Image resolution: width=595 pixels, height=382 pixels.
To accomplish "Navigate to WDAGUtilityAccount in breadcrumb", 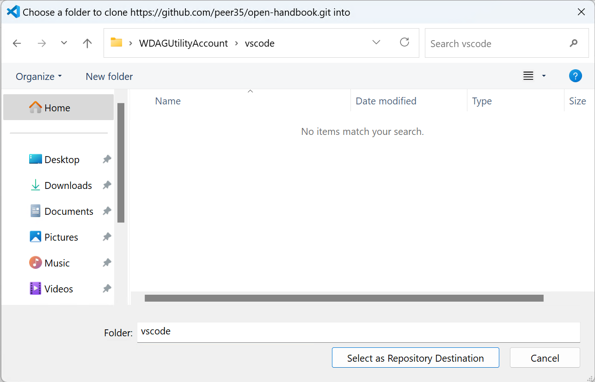I will point(184,43).
